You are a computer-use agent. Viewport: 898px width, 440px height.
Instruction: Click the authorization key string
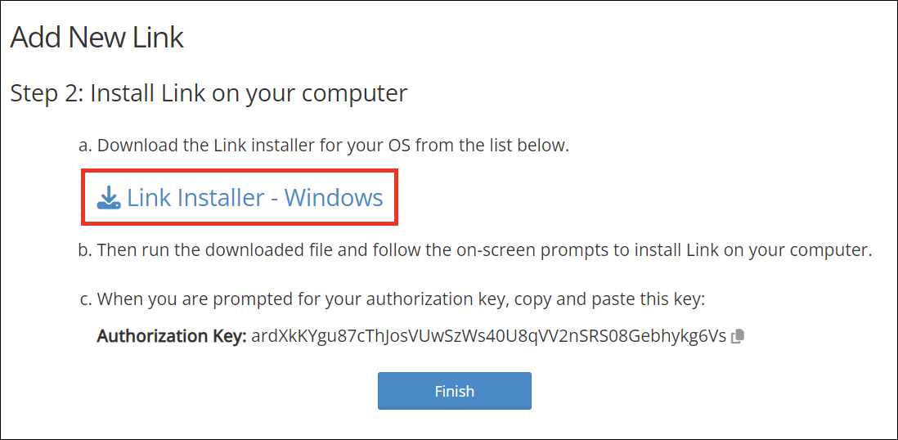click(x=487, y=336)
